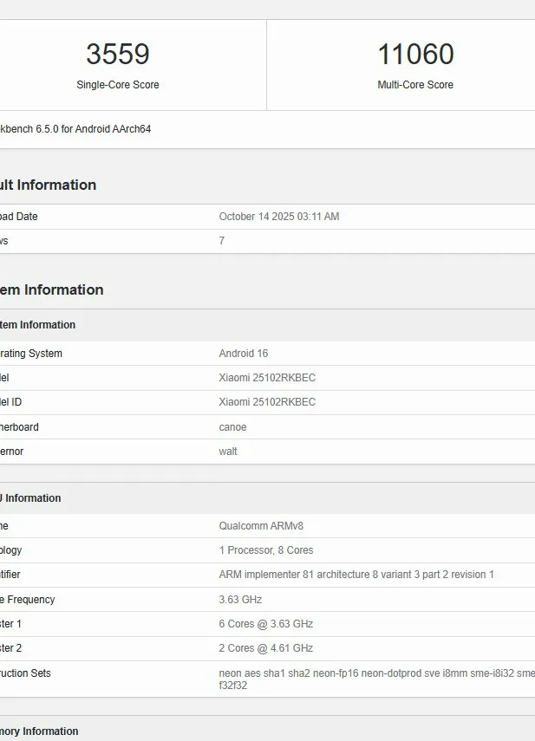Click the Geekbench 6.5.0 for Android AArch64 text

[x=75, y=129]
